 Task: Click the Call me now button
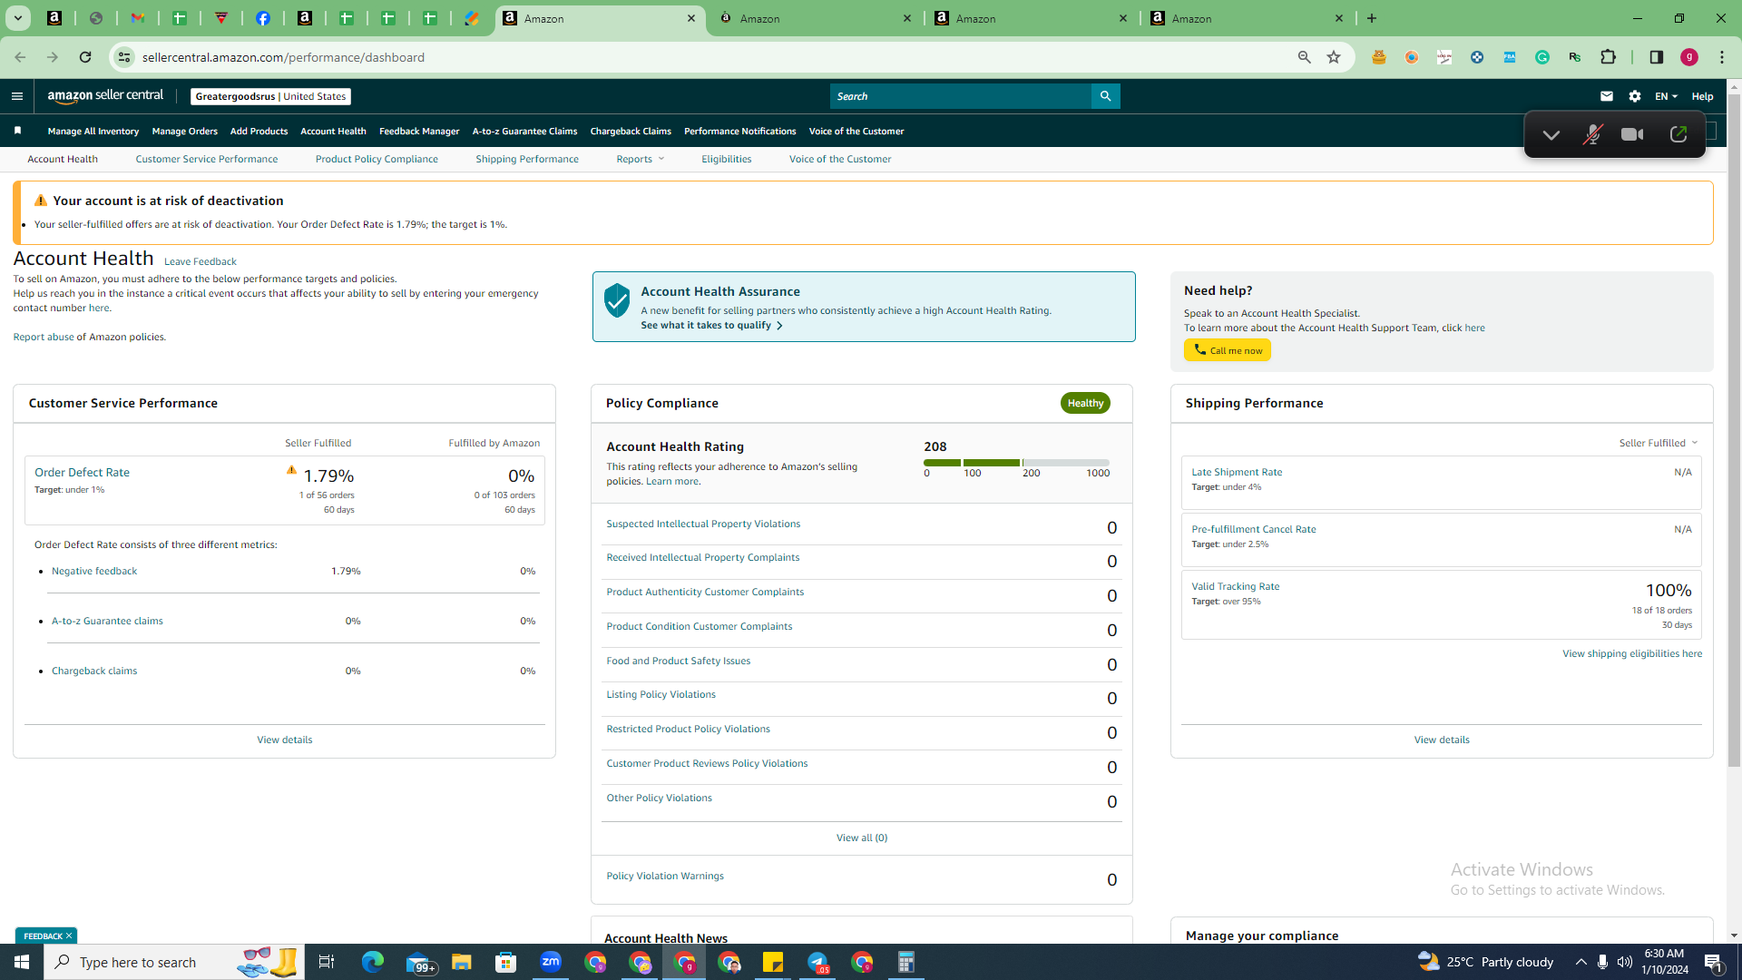point(1227,350)
